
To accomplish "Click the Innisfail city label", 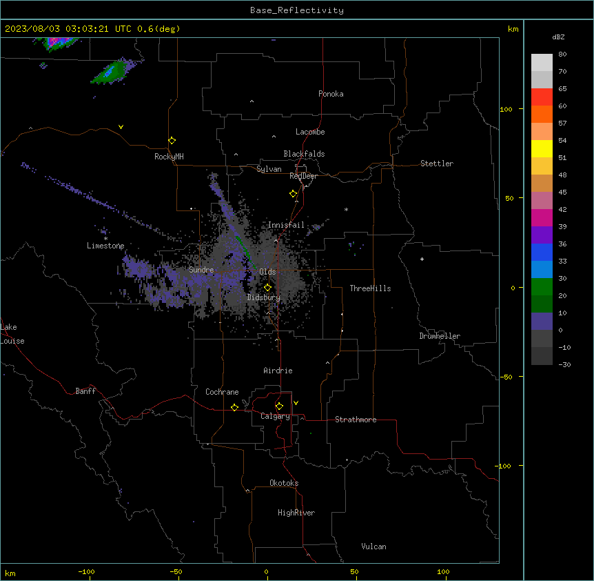I will click(x=286, y=225).
